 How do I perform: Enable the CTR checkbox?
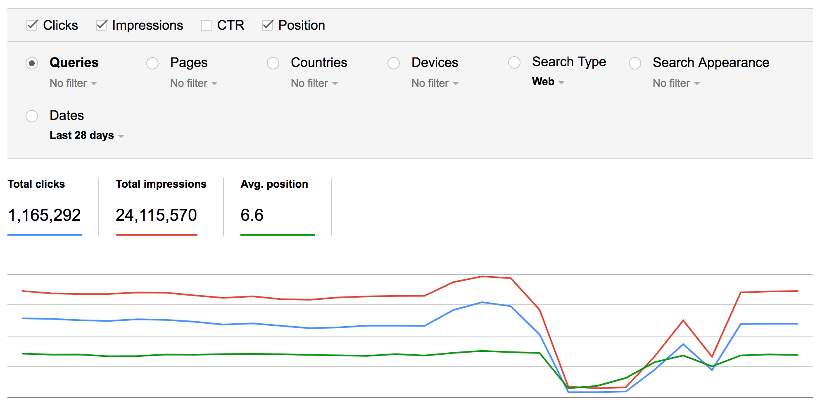click(207, 25)
